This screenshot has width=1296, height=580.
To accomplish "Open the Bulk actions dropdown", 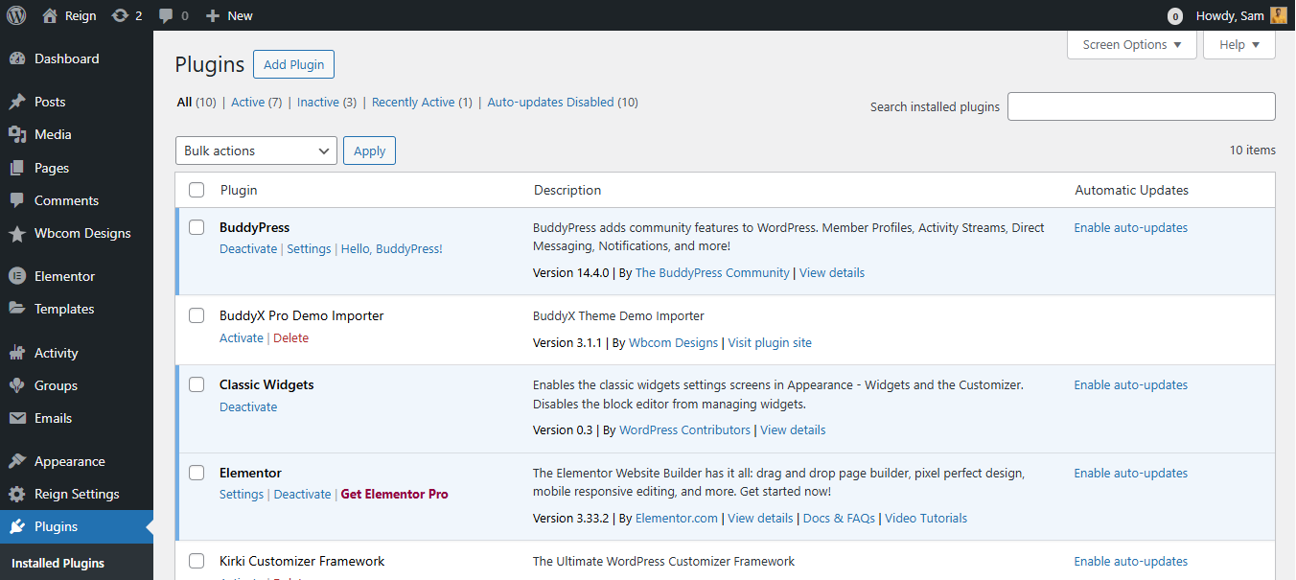I will point(256,151).
